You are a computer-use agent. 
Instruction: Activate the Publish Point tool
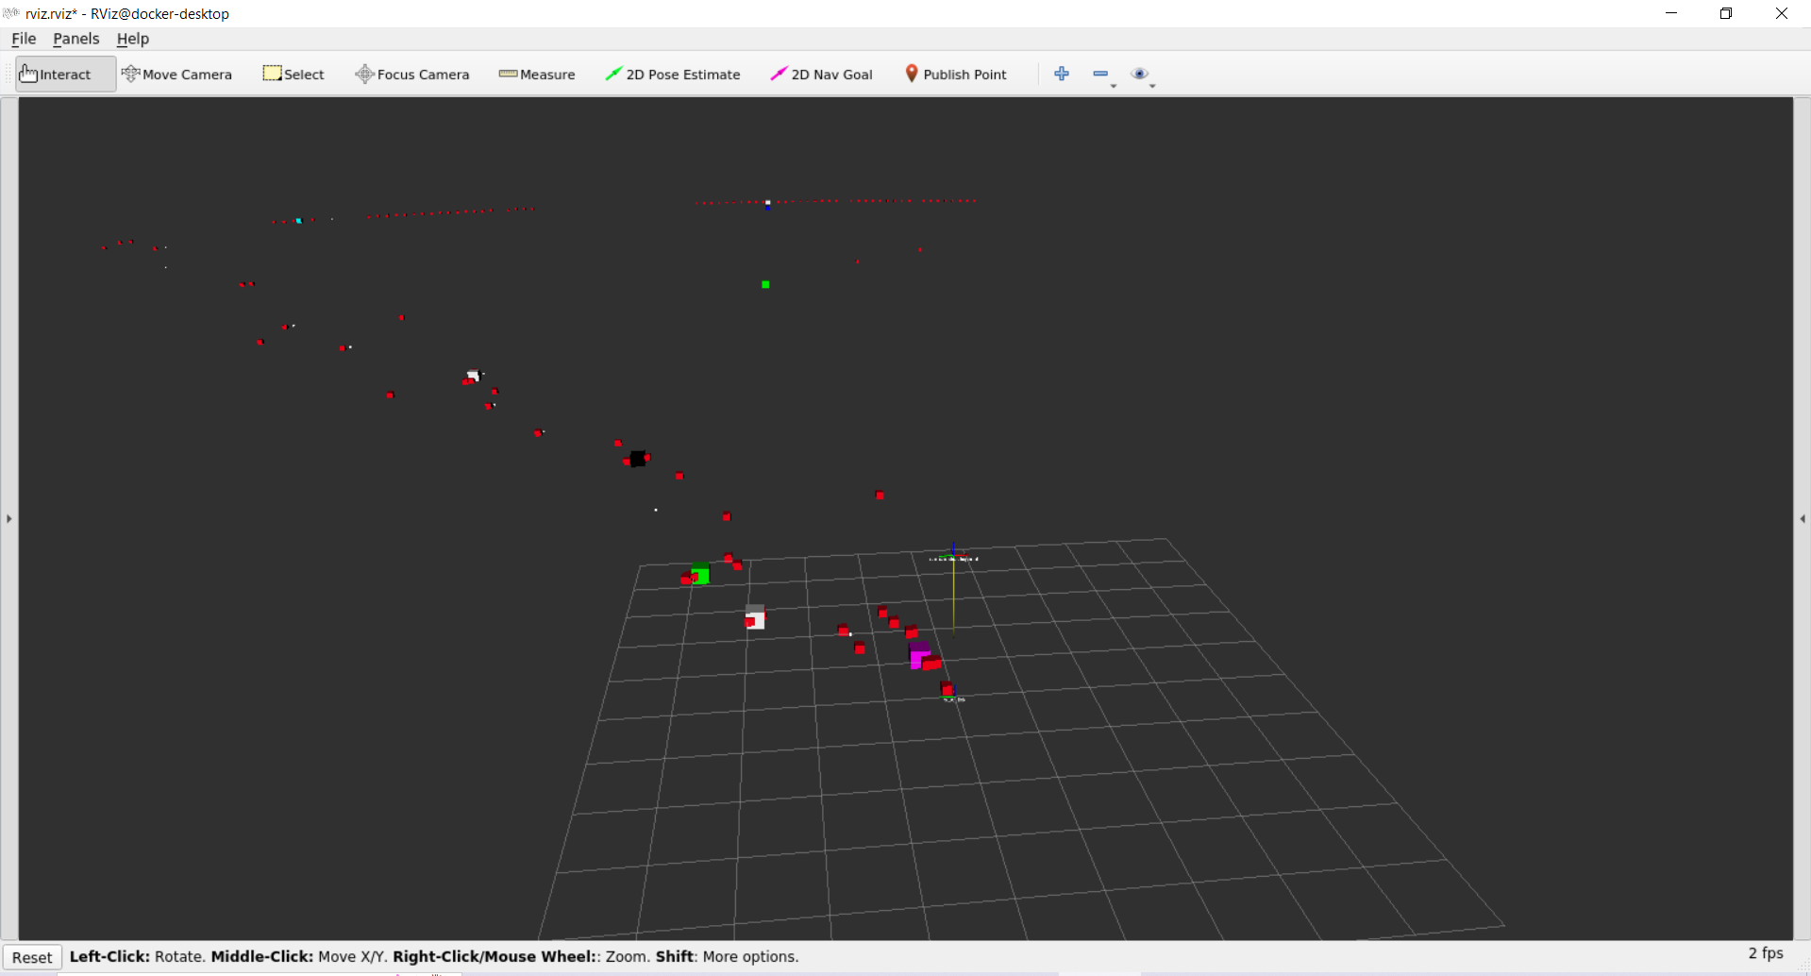956,74
